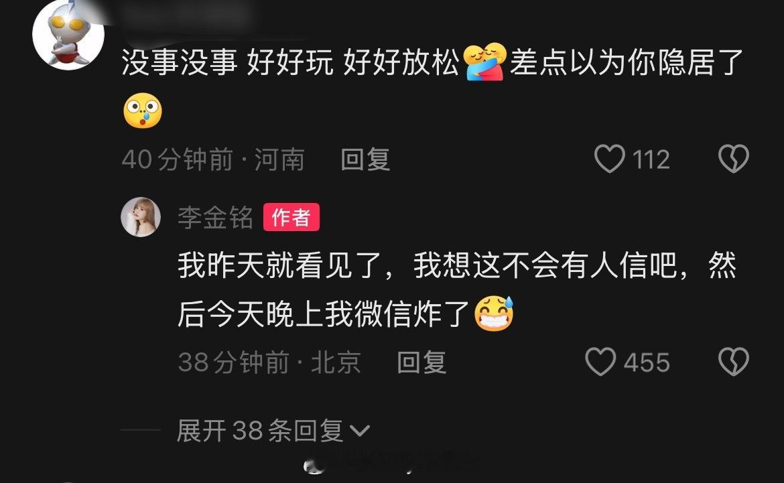784x483 pixels.
Task: Reply to 李金铭's comment via 回复
Action: (x=421, y=362)
